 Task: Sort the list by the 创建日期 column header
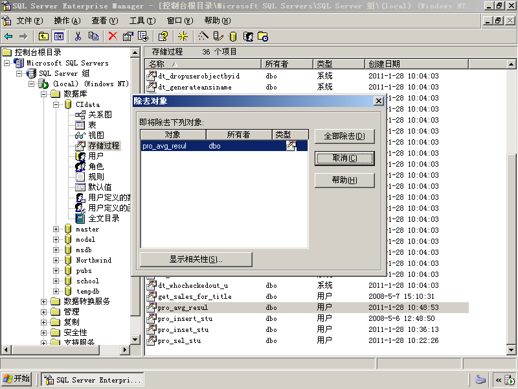click(x=416, y=64)
